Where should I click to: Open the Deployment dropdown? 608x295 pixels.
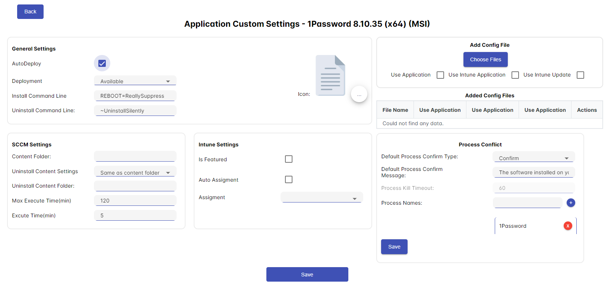click(135, 81)
